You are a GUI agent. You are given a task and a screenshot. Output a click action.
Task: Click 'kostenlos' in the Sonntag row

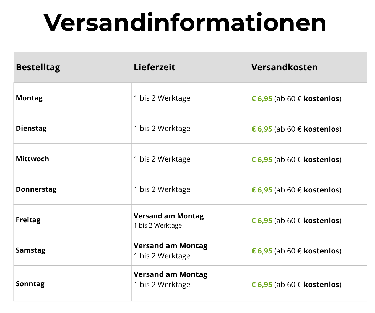click(x=321, y=285)
